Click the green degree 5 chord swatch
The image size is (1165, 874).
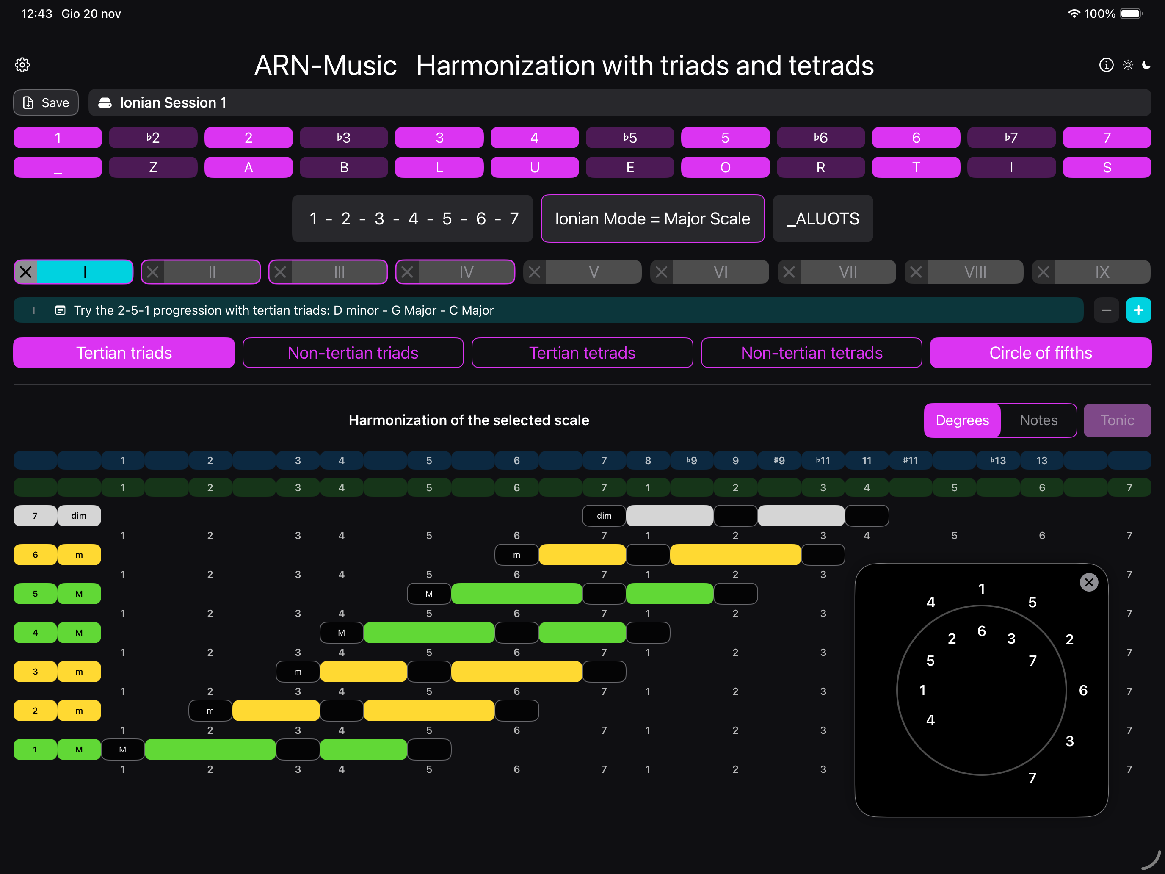click(x=35, y=594)
